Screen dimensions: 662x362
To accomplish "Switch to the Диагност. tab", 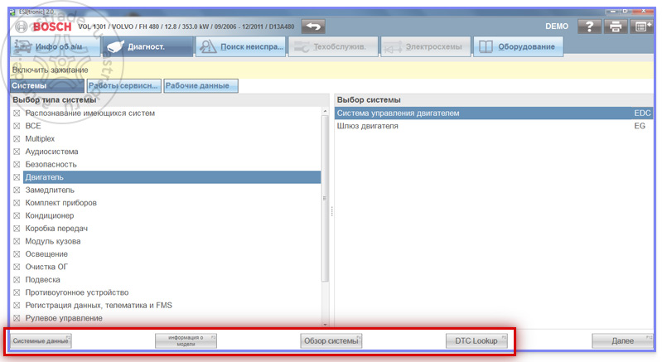I will tap(147, 46).
